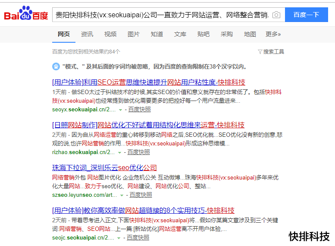The image size is (335, 246).
Task: Open the 采购 tab
Action: click(226, 34)
